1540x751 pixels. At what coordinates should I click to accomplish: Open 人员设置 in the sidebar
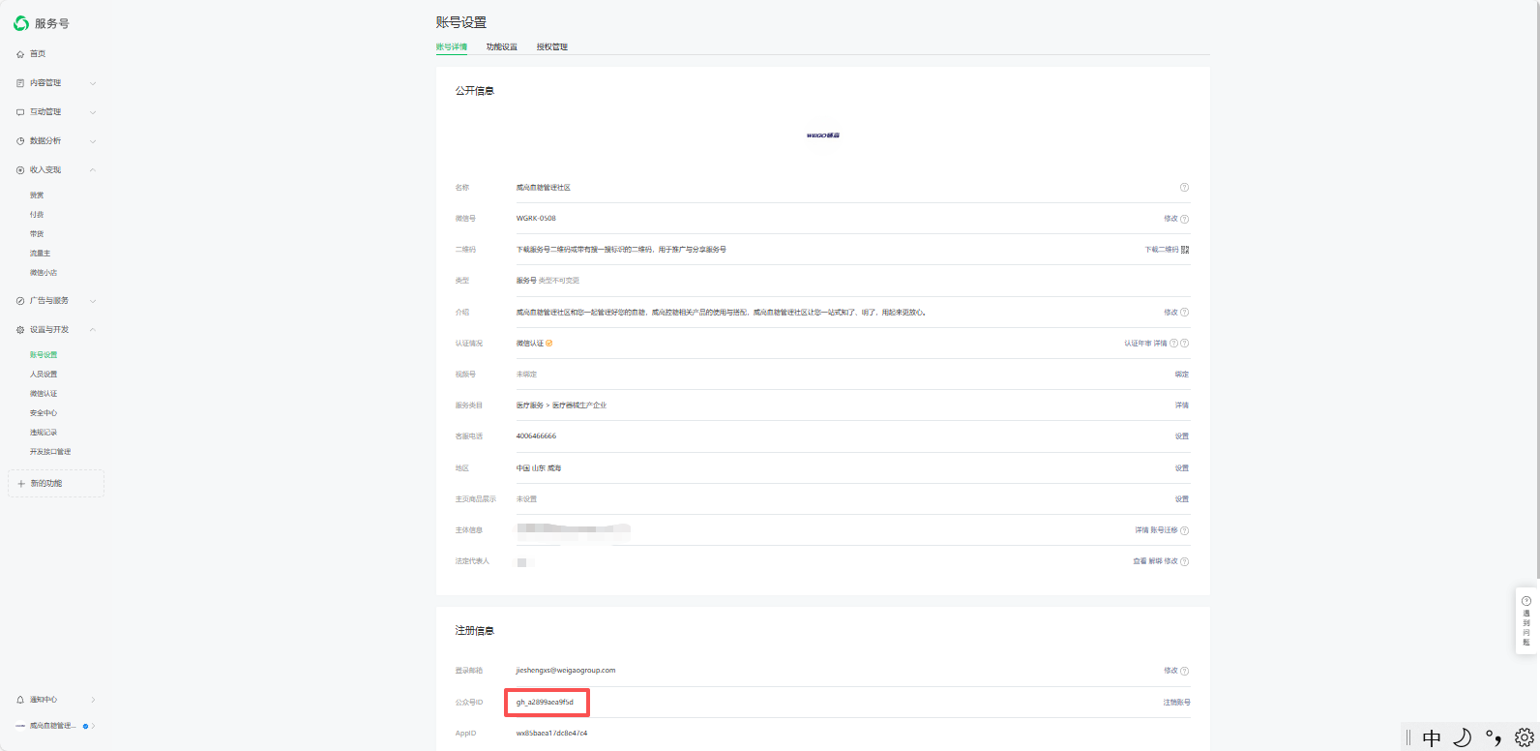pos(44,375)
